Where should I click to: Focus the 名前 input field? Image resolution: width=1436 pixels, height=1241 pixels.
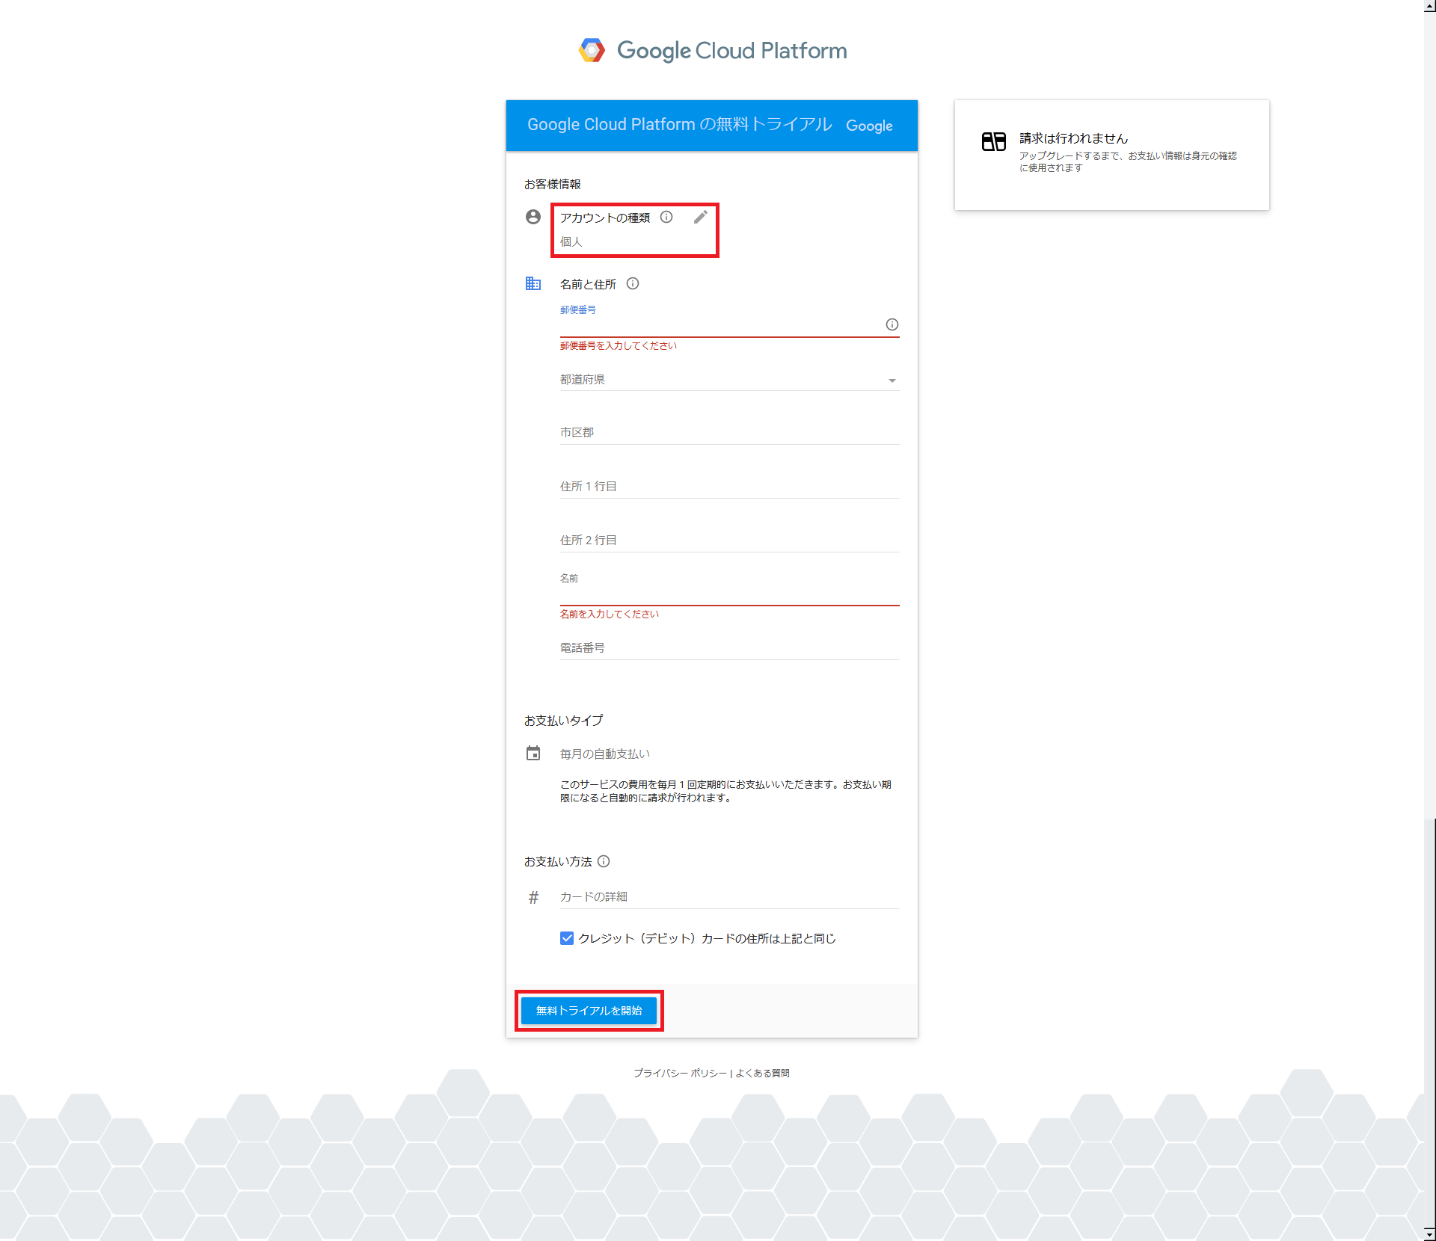click(x=729, y=594)
